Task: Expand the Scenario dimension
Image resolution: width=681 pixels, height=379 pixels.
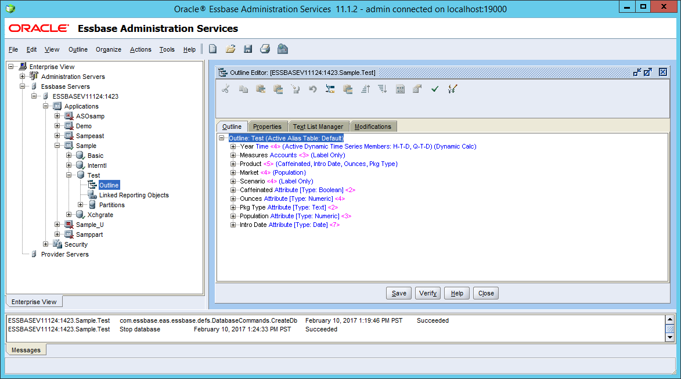Action: (233, 181)
